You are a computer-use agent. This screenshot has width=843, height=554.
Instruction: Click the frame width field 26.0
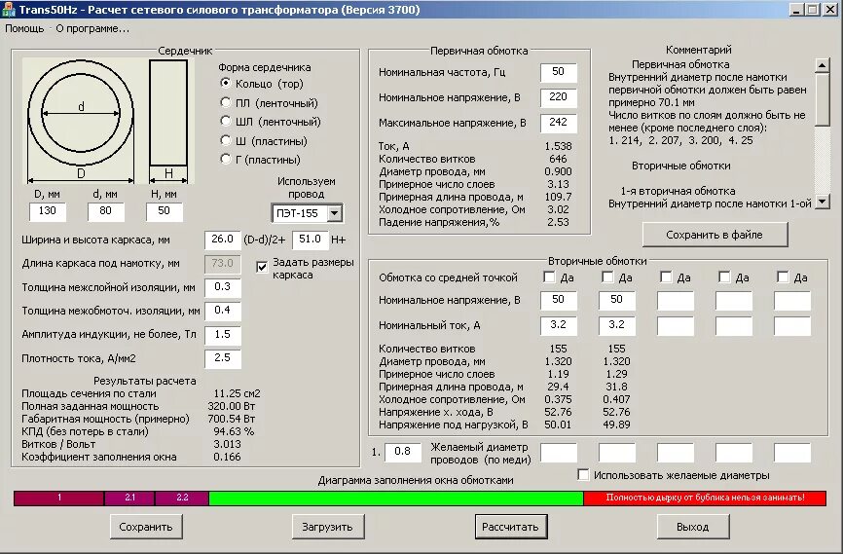click(223, 240)
